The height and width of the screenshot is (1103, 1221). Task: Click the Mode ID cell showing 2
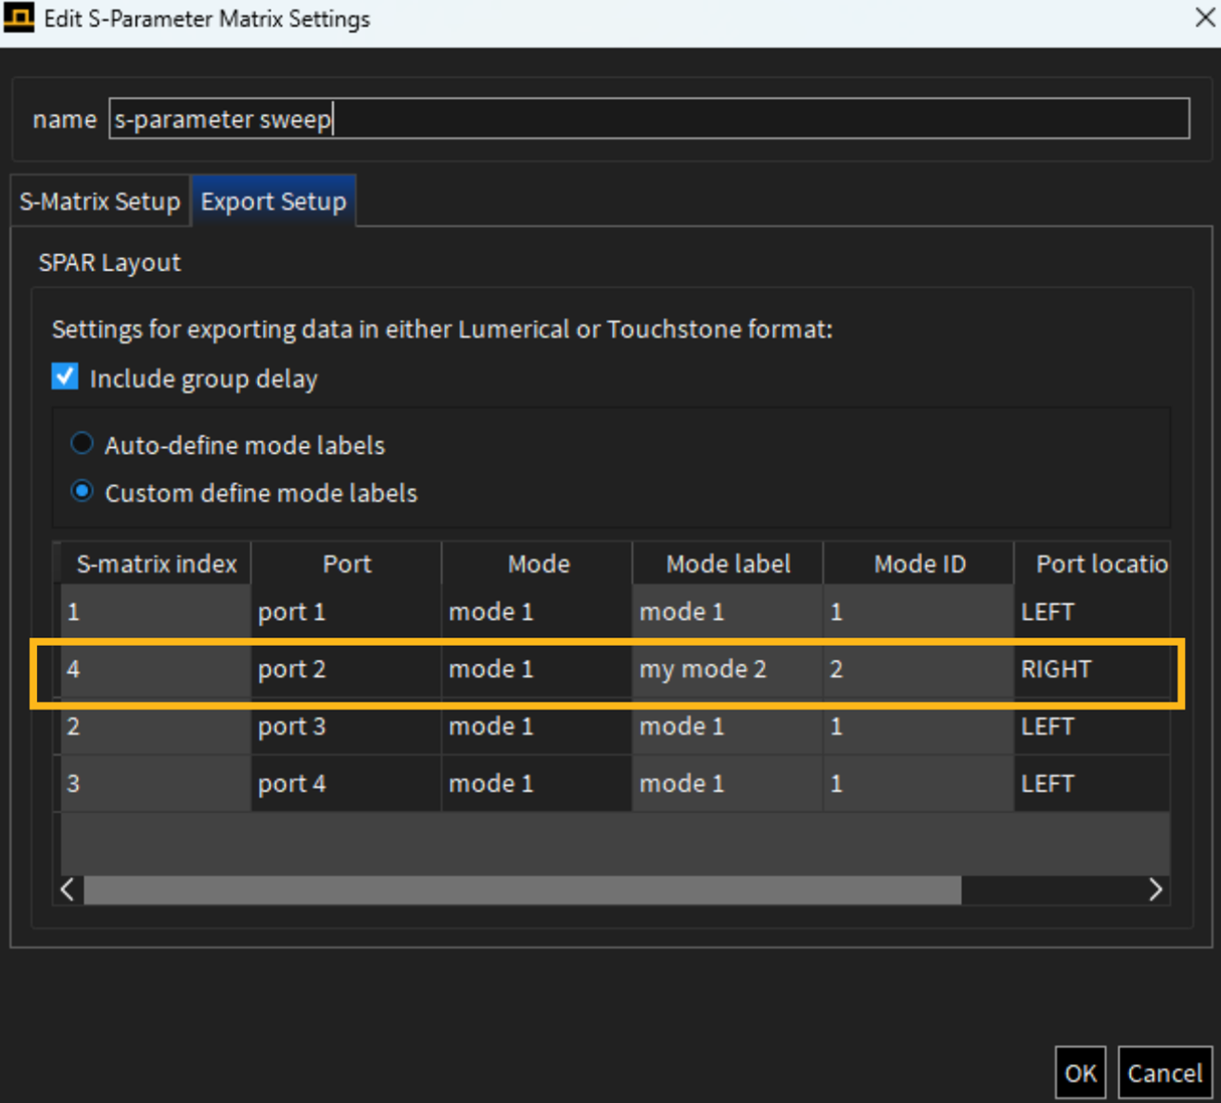click(x=919, y=669)
